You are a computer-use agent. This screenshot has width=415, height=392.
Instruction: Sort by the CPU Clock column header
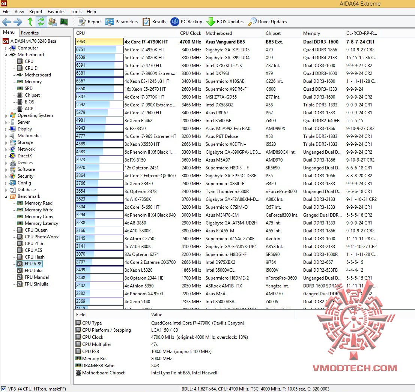coord(191,33)
